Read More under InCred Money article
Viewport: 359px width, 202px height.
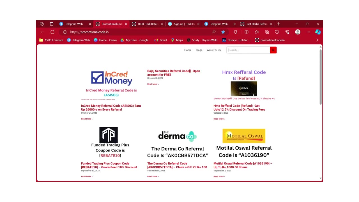(x=87, y=119)
